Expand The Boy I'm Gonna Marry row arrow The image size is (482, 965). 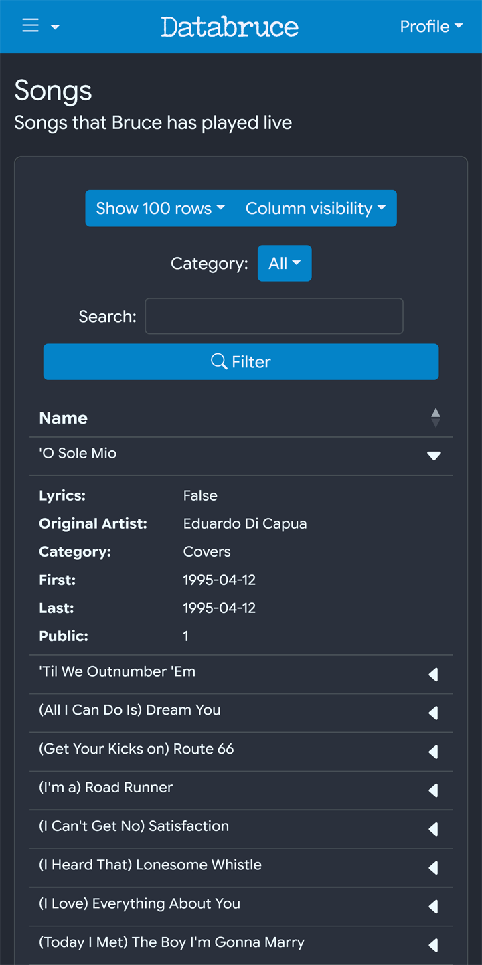(434, 946)
